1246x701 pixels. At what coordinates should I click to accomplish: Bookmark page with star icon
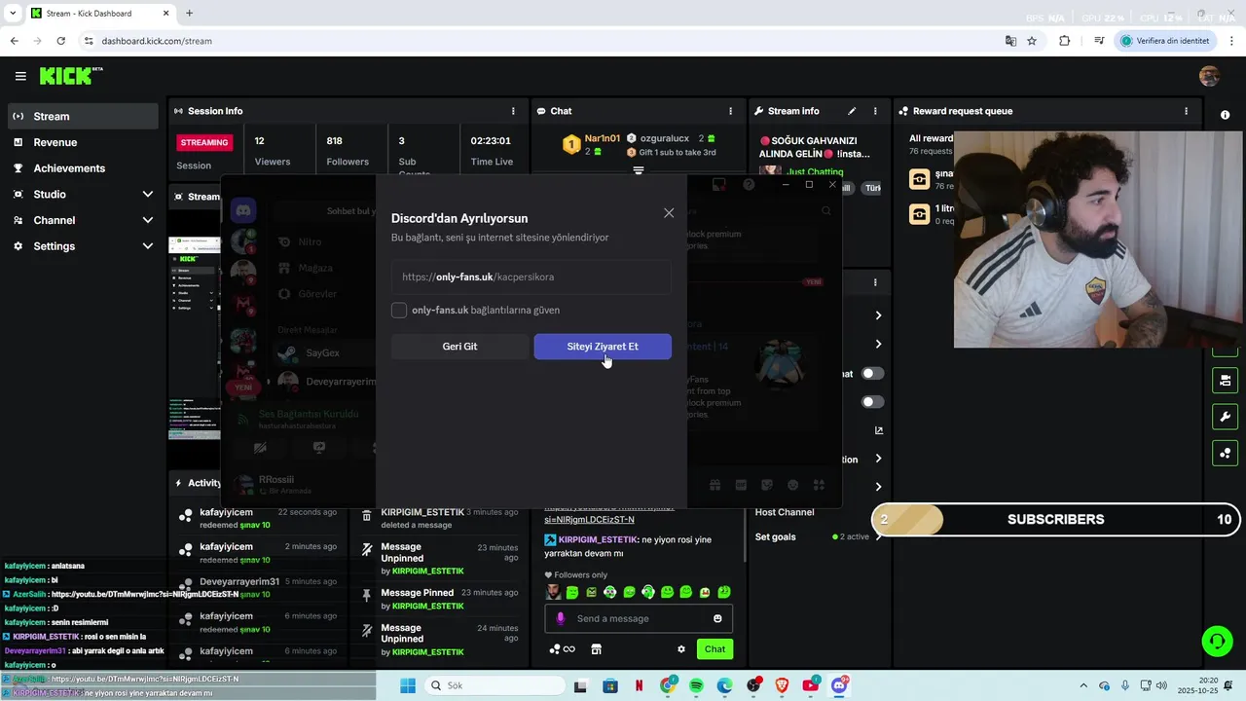click(1032, 41)
